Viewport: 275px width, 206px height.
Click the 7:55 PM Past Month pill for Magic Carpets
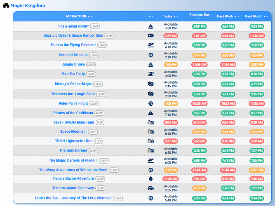pos(256,161)
